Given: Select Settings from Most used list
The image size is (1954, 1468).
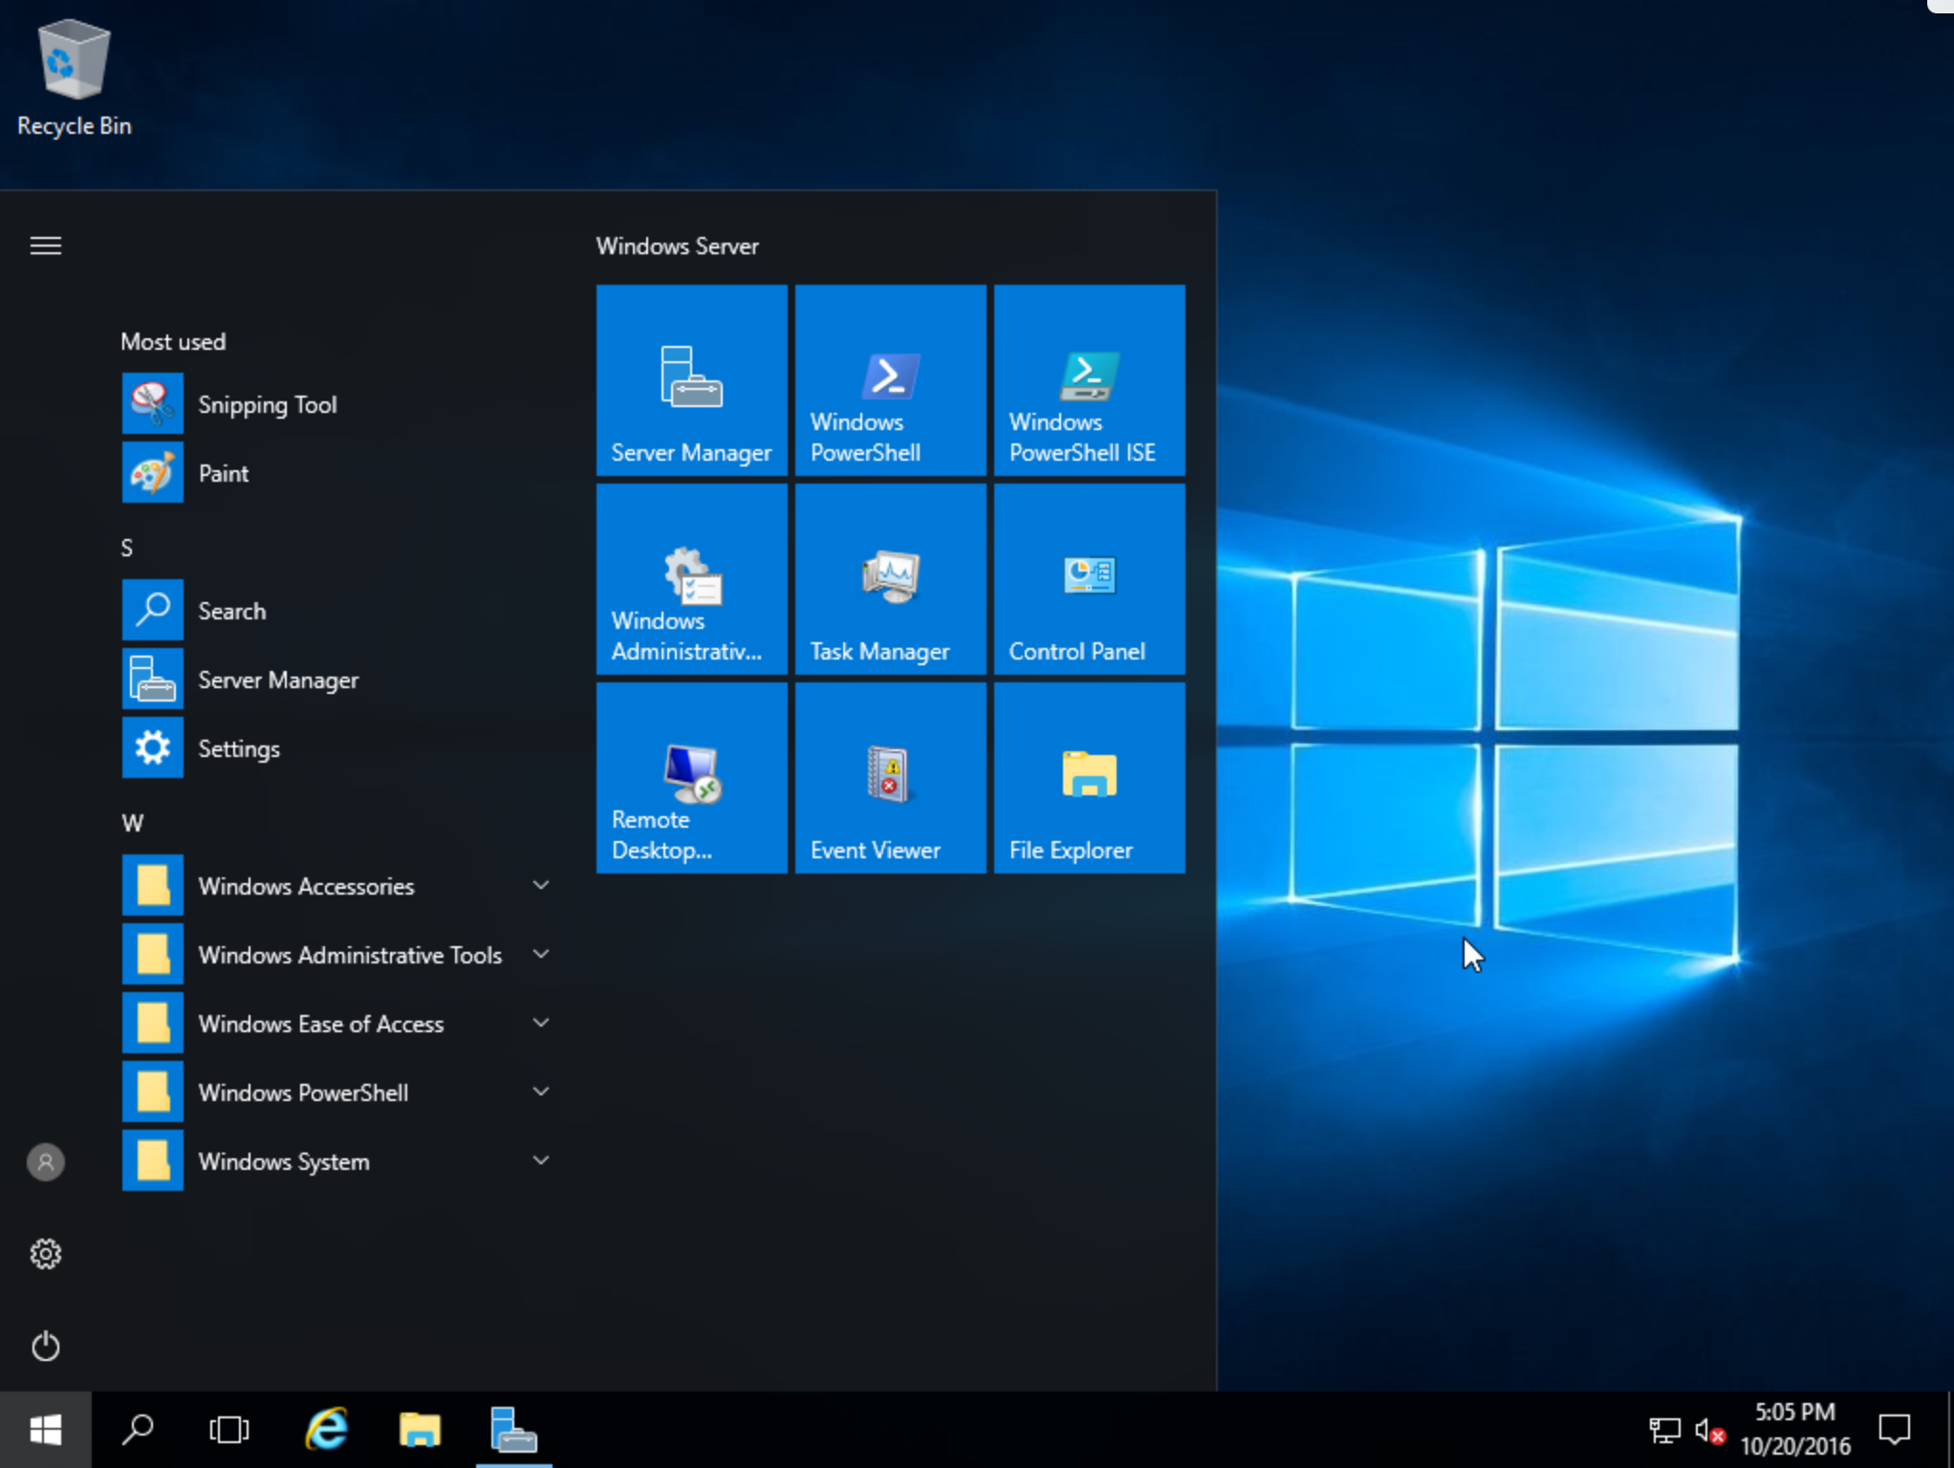Looking at the screenshot, I should (x=239, y=748).
